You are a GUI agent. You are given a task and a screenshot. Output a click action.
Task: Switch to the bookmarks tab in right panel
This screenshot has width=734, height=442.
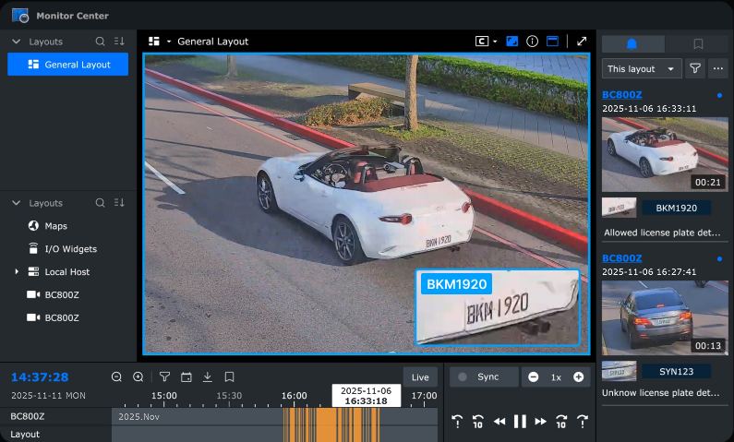pyautogui.click(x=698, y=43)
